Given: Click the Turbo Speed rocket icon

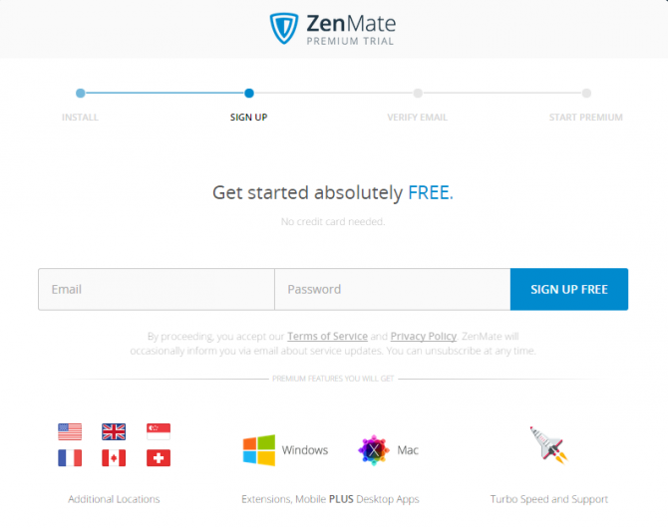Looking at the screenshot, I should coord(549,445).
